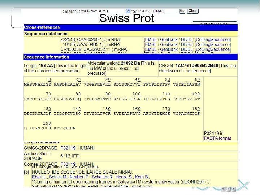The width and height of the screenshot is (260, 195).
Task: Open author link Neubert P.
Action: [x=79, y=177]
